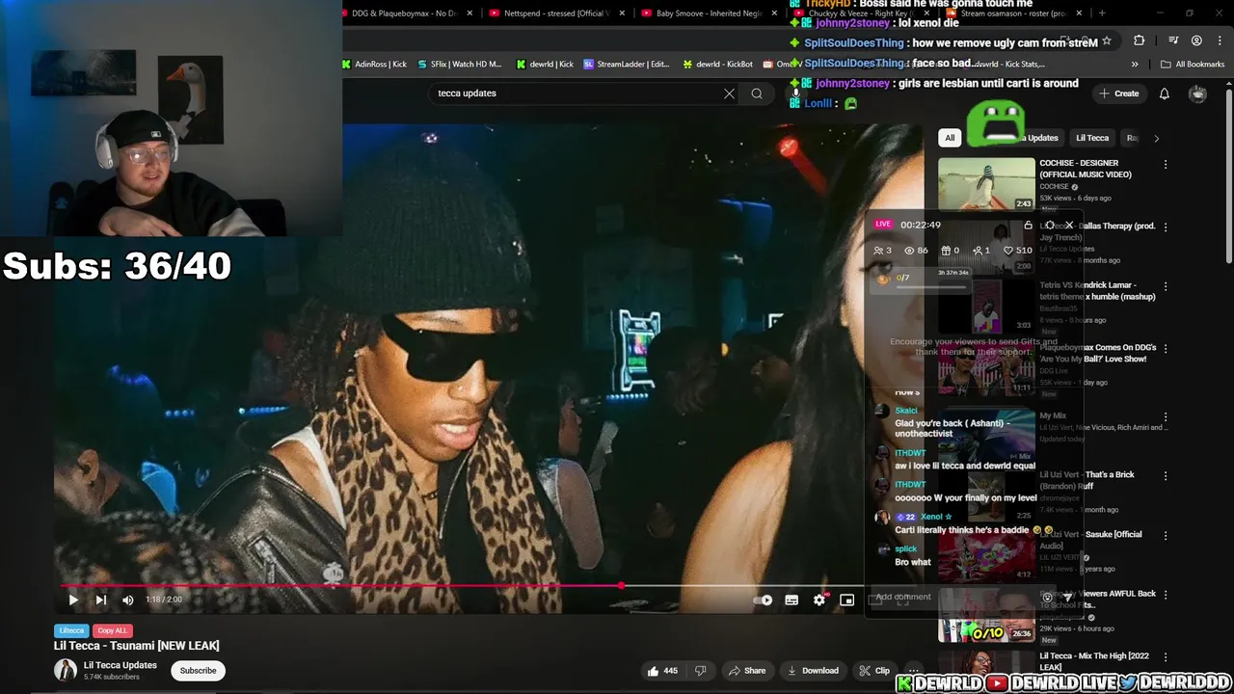Viewport: 1234px width, 694px height.
Task: Open Chrome three-dot menu
Action: point(1219,40)
